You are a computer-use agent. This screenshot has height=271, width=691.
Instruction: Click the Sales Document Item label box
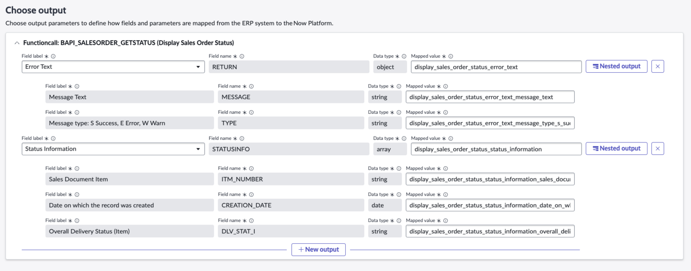130,179
